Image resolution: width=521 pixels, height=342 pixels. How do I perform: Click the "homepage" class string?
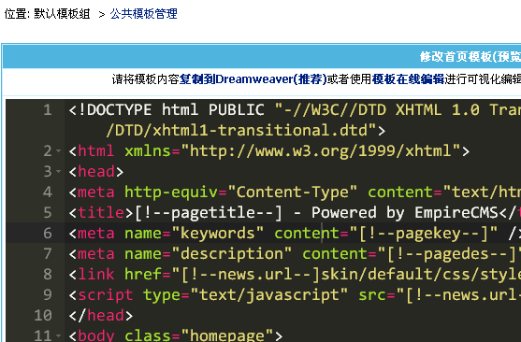(x=227, y=335)
